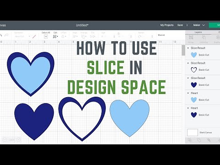Click the Save button
Viewport: 220px width, 165px height.
pos(180,25)
